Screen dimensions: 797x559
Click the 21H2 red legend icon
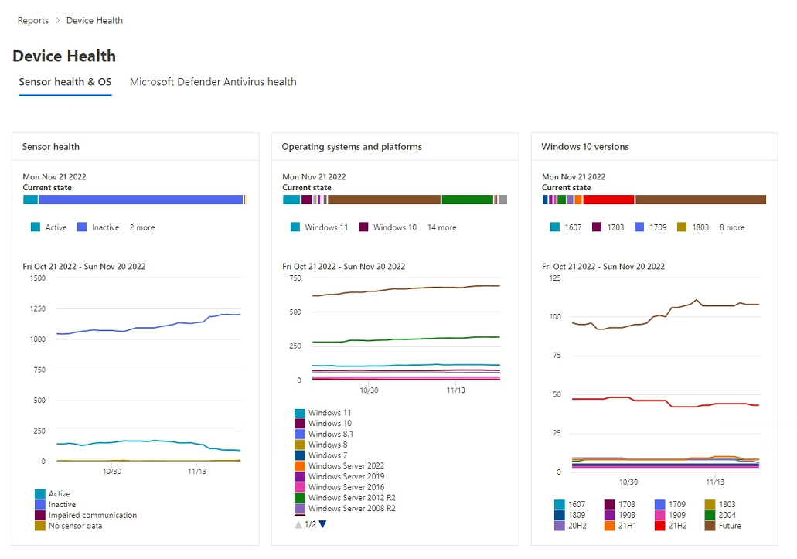coord(659,526)
